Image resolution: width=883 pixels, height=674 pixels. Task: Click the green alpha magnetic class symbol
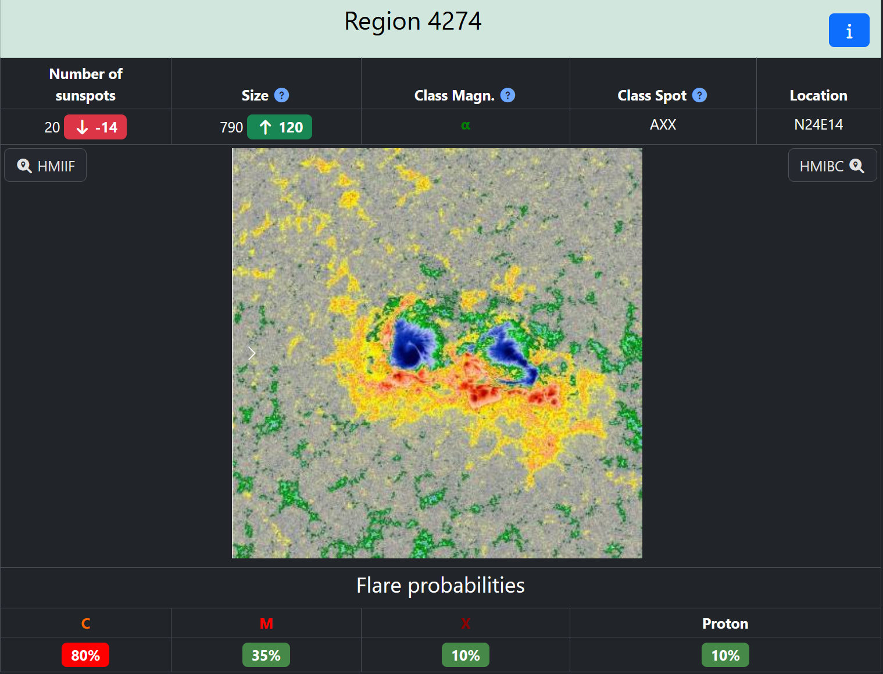(x=465, y=126)
